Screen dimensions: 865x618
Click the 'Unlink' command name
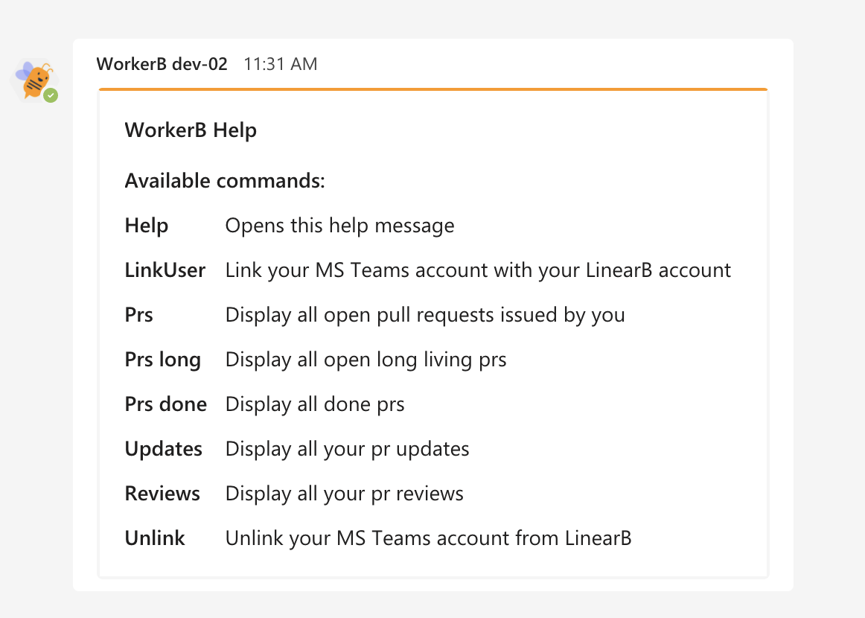coord(155,538)
